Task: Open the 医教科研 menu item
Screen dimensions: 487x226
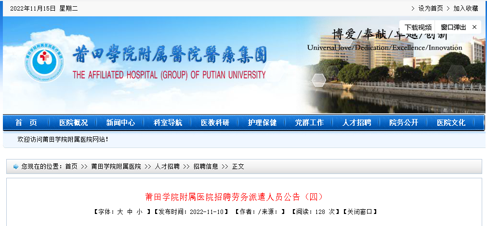Action: [x=215, y=123]
